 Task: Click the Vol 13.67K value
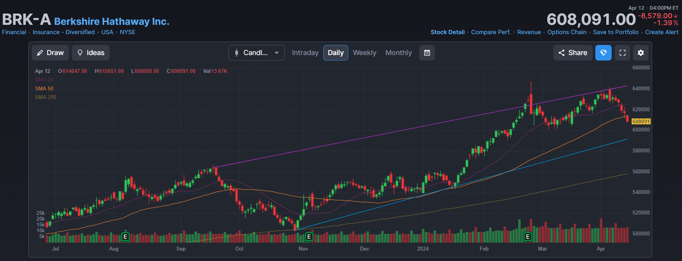coord(215,71)
